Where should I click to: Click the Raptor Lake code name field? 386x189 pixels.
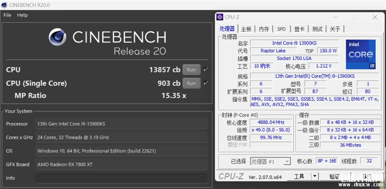point(273,51)
